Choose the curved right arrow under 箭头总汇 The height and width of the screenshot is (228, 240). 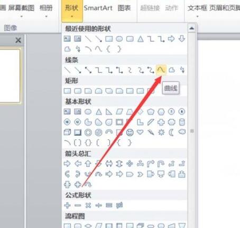coord(67,174)
